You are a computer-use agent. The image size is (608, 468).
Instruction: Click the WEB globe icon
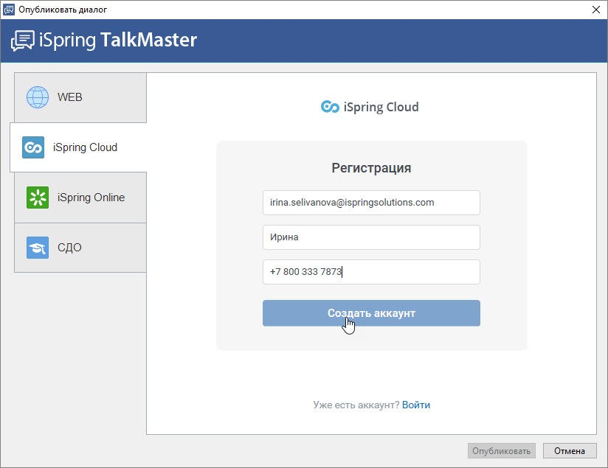point(38,97)
